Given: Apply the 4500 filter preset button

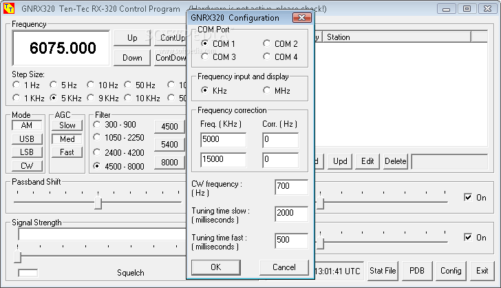Looking at the screenshot, I should point(169,127).
